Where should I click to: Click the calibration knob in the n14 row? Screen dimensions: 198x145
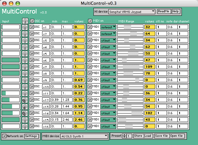[x=25, y=113]
